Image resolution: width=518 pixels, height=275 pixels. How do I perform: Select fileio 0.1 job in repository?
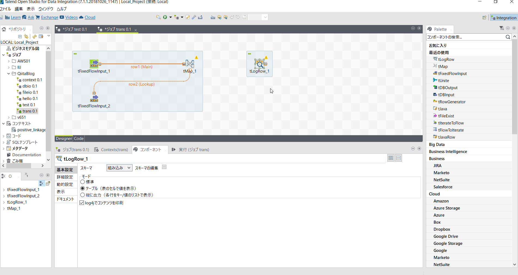[x=30, y=92]
